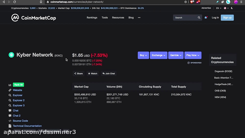Screen dimensions: 245x138
Task: Open the browser hamburger menu
Action: click(241, 2)
